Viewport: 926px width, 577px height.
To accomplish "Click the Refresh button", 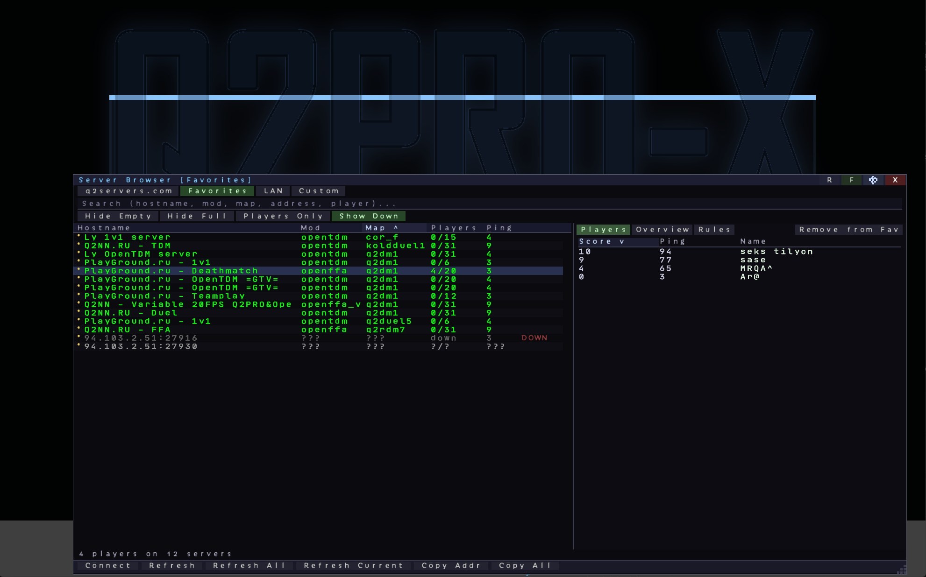I will click(x=172, y=565).
